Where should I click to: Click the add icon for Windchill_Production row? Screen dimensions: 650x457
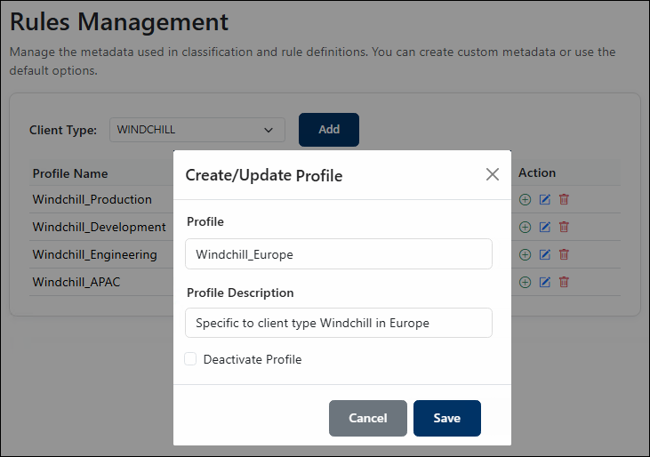coord(525,200)
